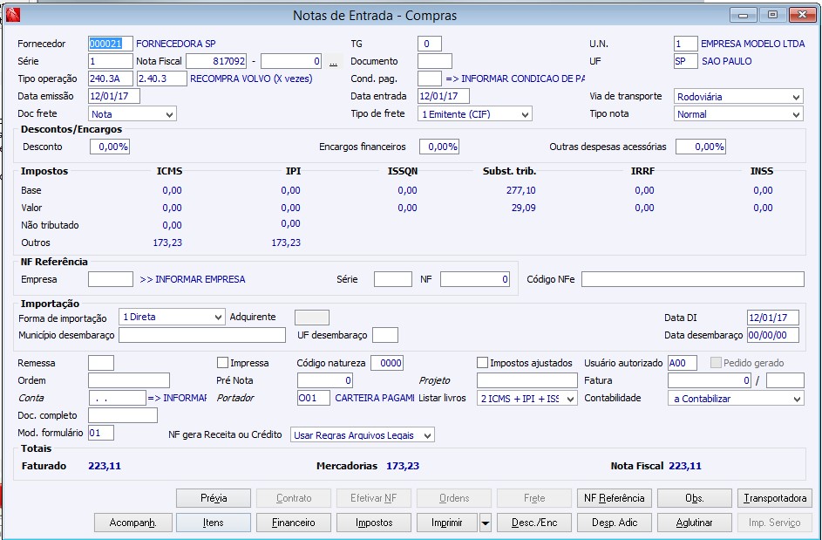This screenshot has height=540, width=822.
Task: Enable the Impostos ajustados checkbox
Action: click(x=483, y=363)
